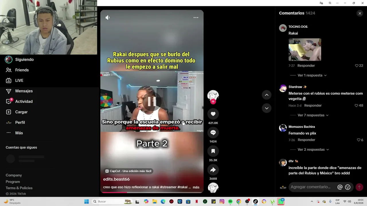The height and width of the screenshot is (206, 367).
Task: Open Stardraw's profile avatar
Action: point(283,88)
